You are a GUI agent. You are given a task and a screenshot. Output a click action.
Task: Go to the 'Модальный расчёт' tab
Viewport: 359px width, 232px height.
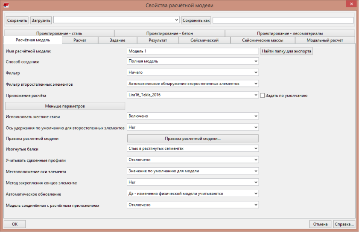click(x=324, y=40)
